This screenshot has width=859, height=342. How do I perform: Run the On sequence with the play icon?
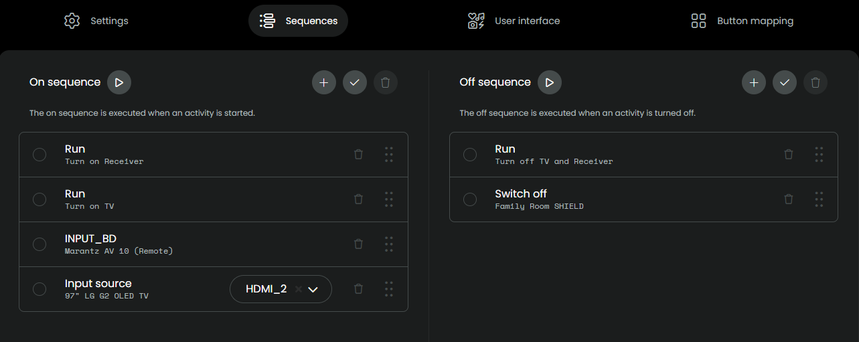119,82
